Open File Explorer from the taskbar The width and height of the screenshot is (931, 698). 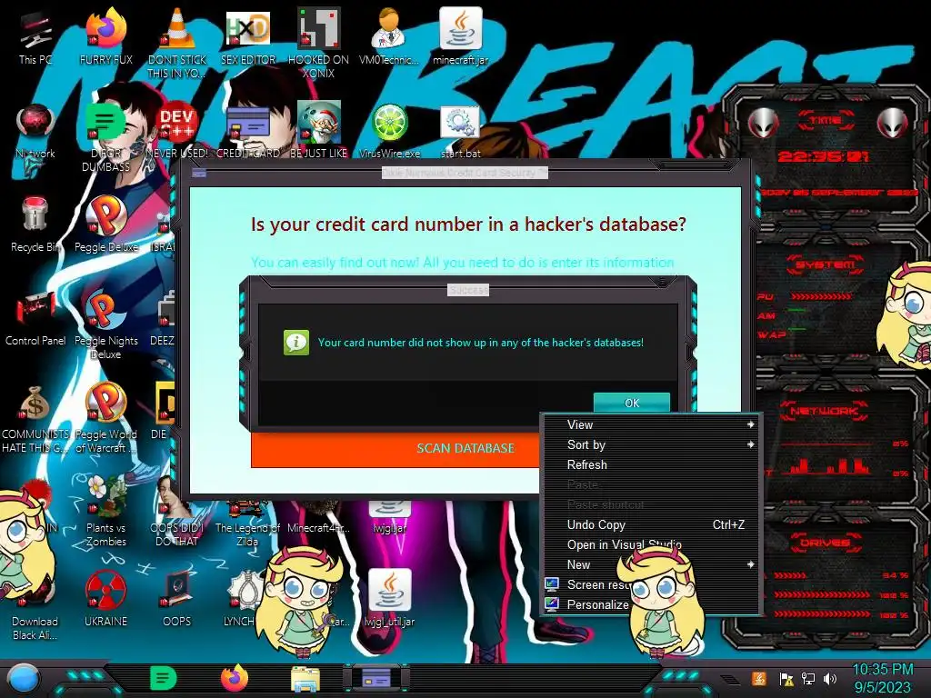click(305, 678)
